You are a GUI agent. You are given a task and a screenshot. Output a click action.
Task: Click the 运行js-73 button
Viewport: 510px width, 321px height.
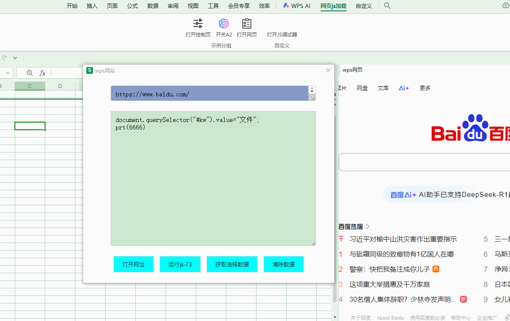point(180,264)
